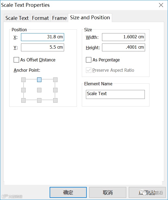Select the center anchor point
168x200 pixels.
click(39, 90)
